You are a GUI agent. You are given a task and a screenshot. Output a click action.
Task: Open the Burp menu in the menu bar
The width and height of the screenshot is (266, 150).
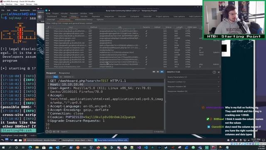[x=48, y=13]
